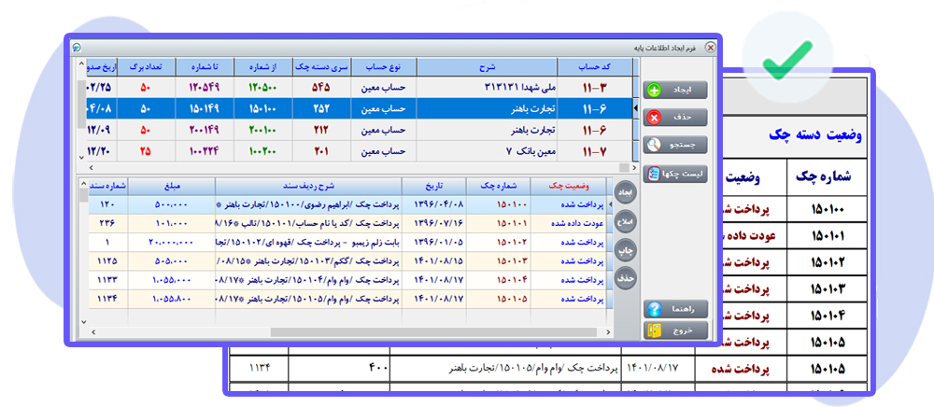Click check number ۱۵۰۱۰۲ in the front lower grid
Screen dimensions: 934x407
[498, 242]
